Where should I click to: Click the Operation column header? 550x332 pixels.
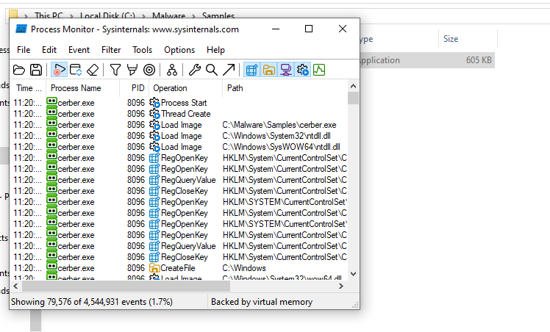coord(185,88)
